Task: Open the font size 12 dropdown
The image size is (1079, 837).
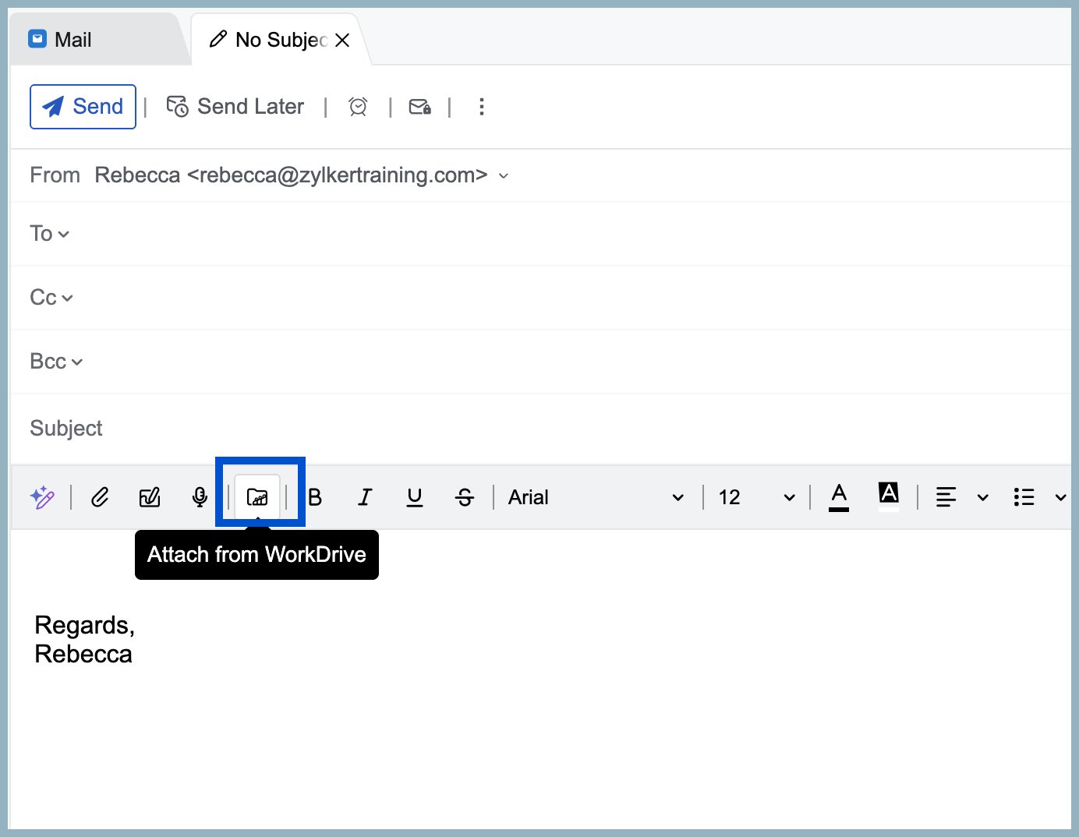Action: tap(756, 497)
